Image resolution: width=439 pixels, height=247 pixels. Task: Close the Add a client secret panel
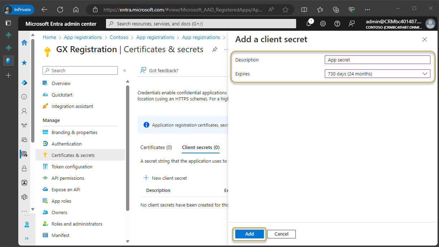[425, 39]
